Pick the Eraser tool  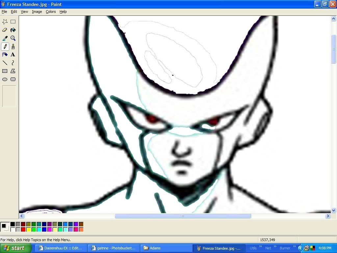tap(5, 30)
